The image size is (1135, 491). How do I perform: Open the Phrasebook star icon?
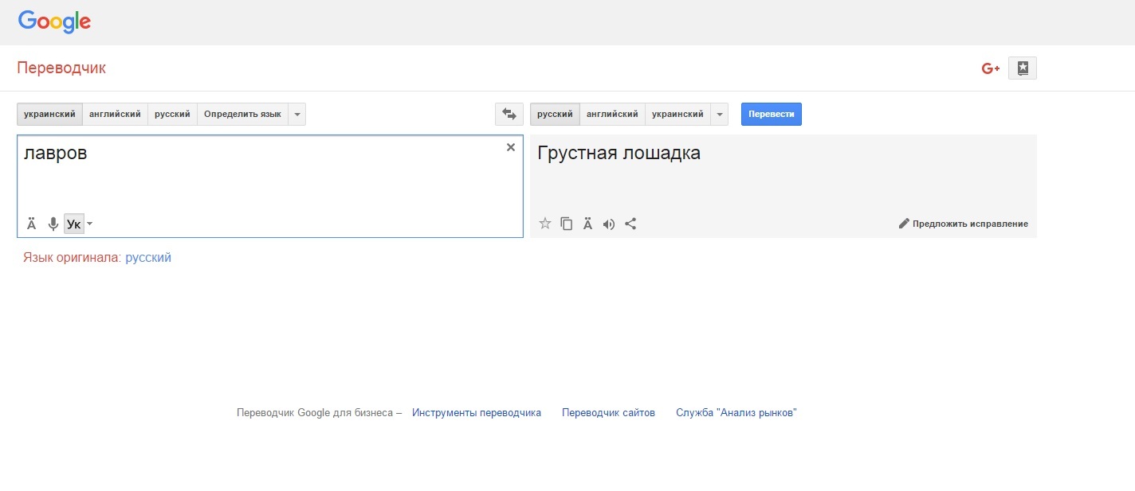(1023, 68)
